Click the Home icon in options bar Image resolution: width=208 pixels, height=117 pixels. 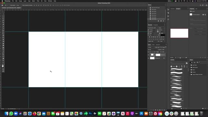(x=2, y=5)
